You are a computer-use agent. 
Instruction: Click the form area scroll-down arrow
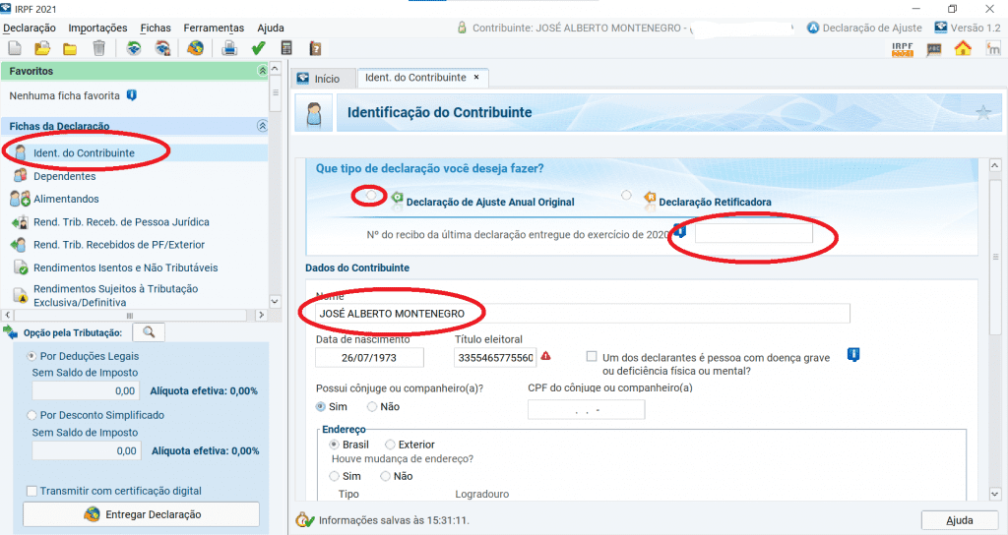click(x=995, y=494)
